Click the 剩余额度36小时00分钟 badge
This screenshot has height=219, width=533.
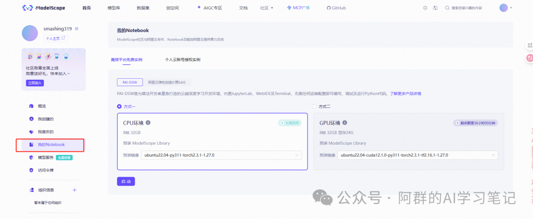[x=476, y=123]
